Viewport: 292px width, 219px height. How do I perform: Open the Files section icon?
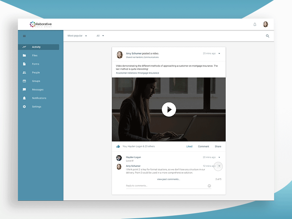[x=24, y=55]
